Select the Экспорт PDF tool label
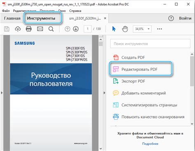 click(x=133, y=81)
